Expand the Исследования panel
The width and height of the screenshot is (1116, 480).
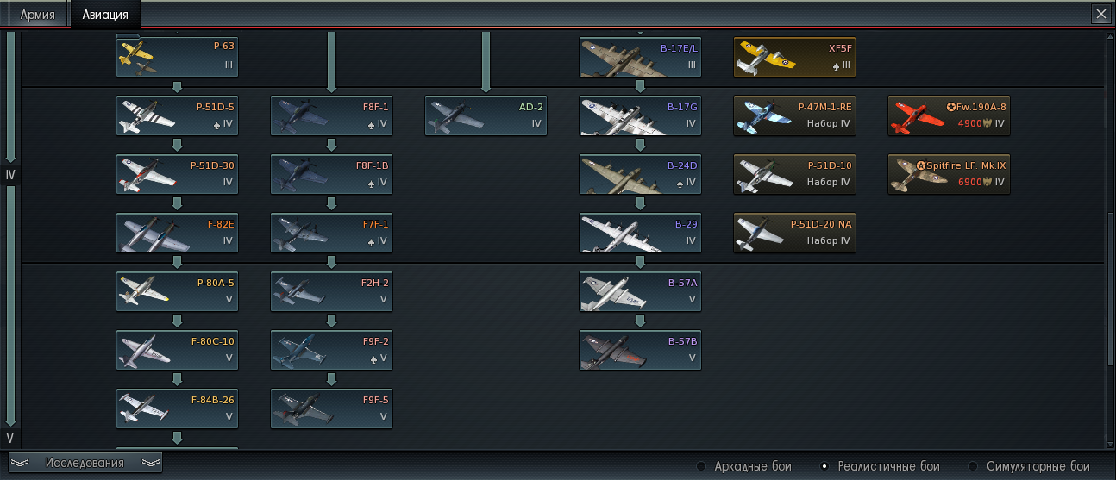pos(85,463)
